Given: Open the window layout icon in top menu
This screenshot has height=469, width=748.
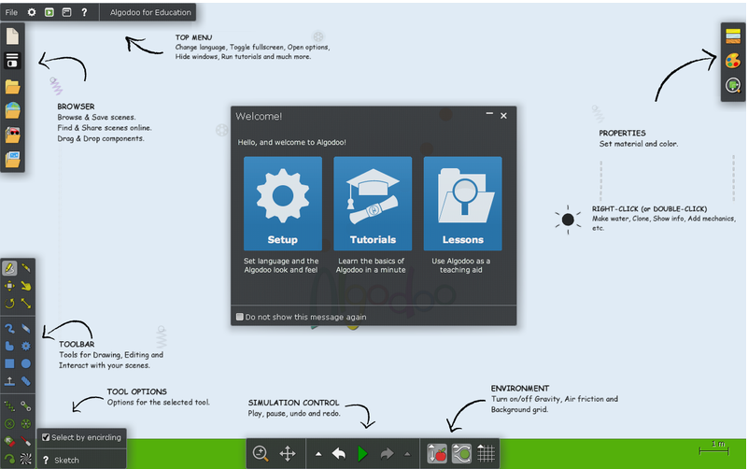Looking at the screenshot, I should (x=67, y=12).
